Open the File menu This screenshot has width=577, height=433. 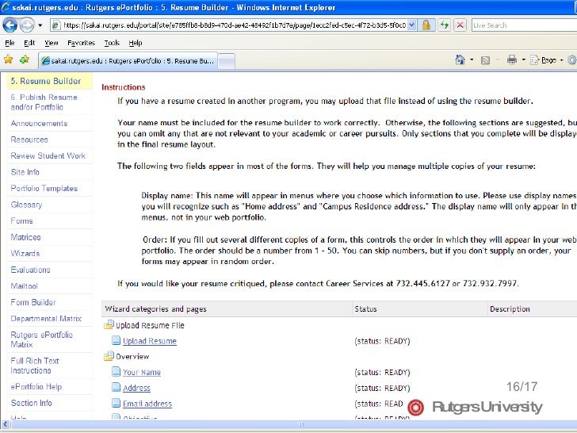coord(10,43)
